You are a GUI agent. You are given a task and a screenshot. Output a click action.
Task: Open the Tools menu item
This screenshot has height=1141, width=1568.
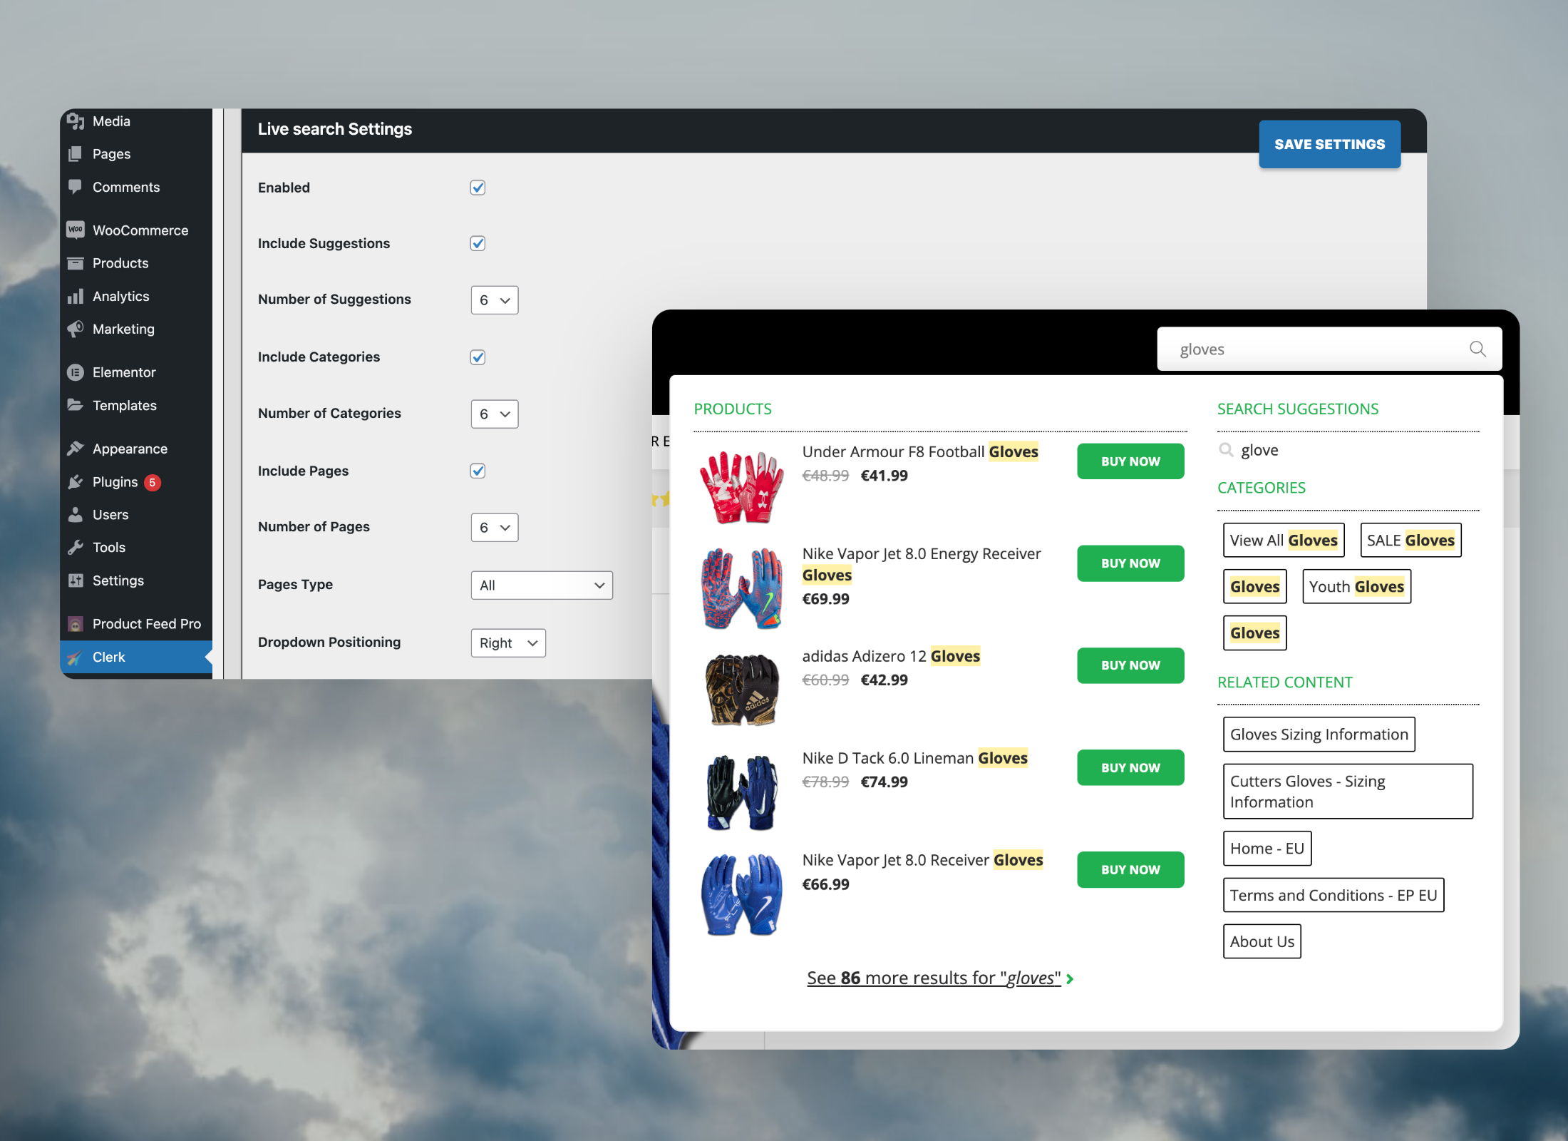(108, 546)
